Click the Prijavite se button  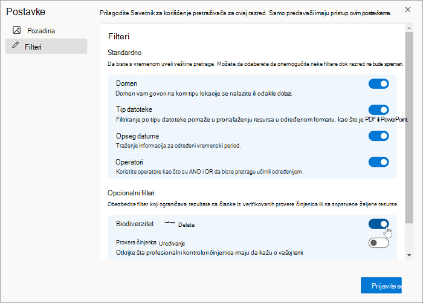381,285
